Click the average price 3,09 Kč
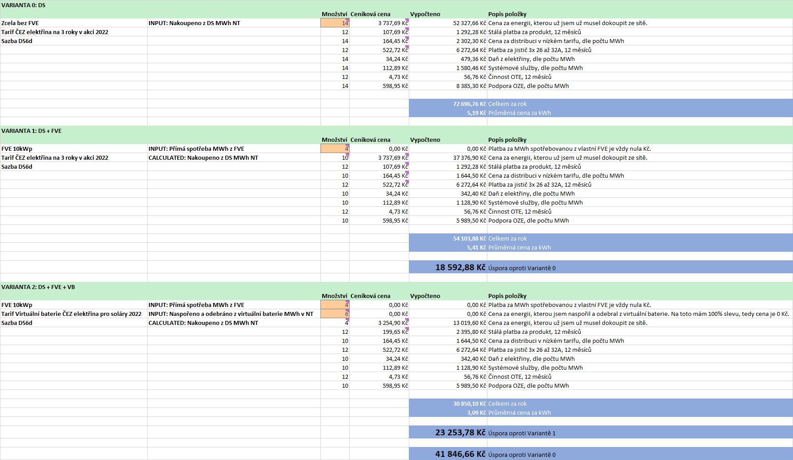The image size is (793, 460). [x=476, y=412]
